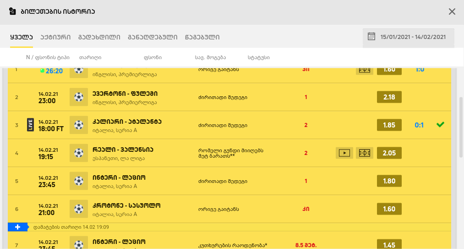The height and width of the screenshot is (249, 464).
Task: Switch to the ყველა tab
Action: [x=22, y=37]
